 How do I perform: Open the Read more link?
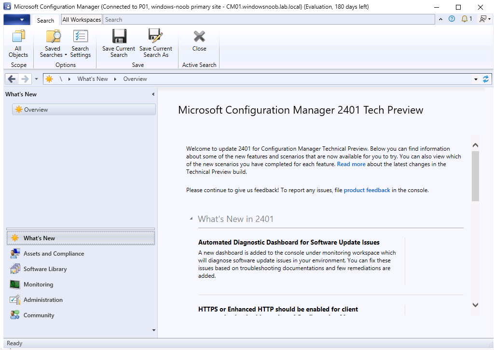click(351, 164)
